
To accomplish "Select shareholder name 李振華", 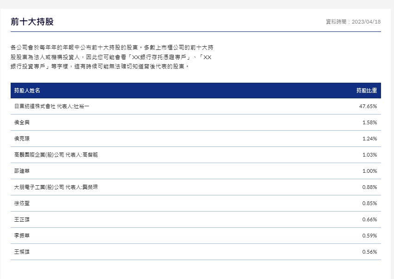I will click(22, 236).
